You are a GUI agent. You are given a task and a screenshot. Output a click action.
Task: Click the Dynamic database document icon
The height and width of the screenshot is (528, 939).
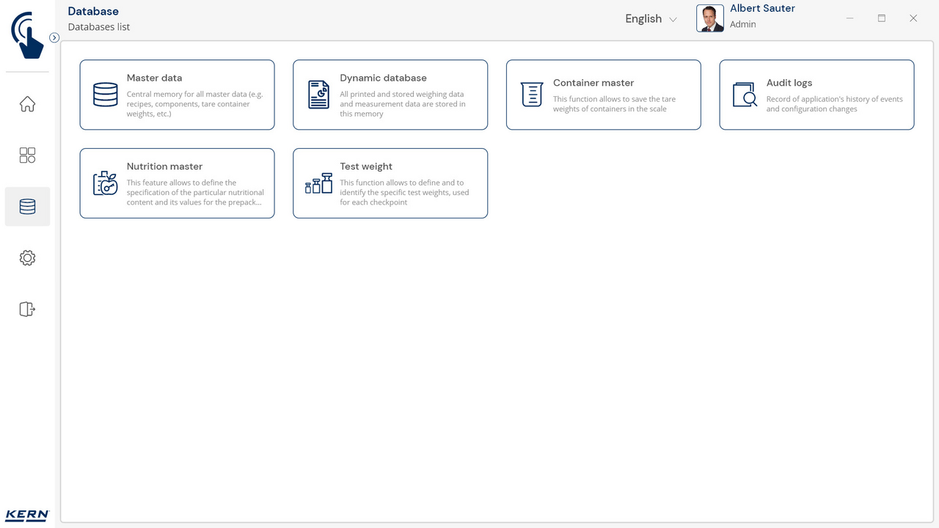(x=318, y=95)
